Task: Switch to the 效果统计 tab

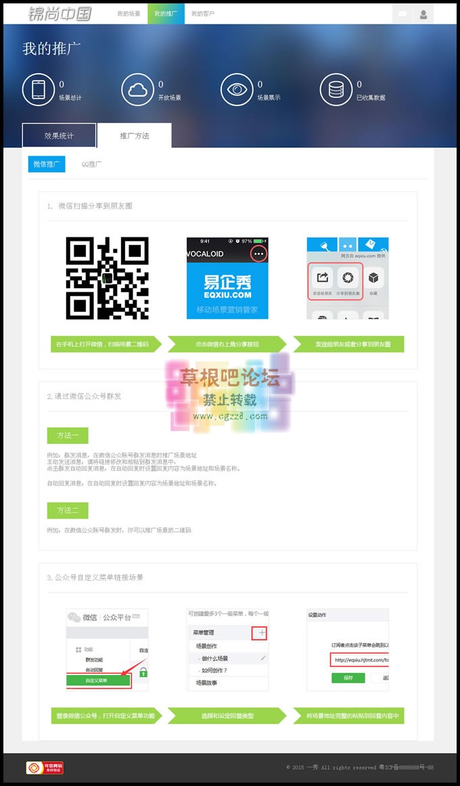Action: (x=59, y=135)
